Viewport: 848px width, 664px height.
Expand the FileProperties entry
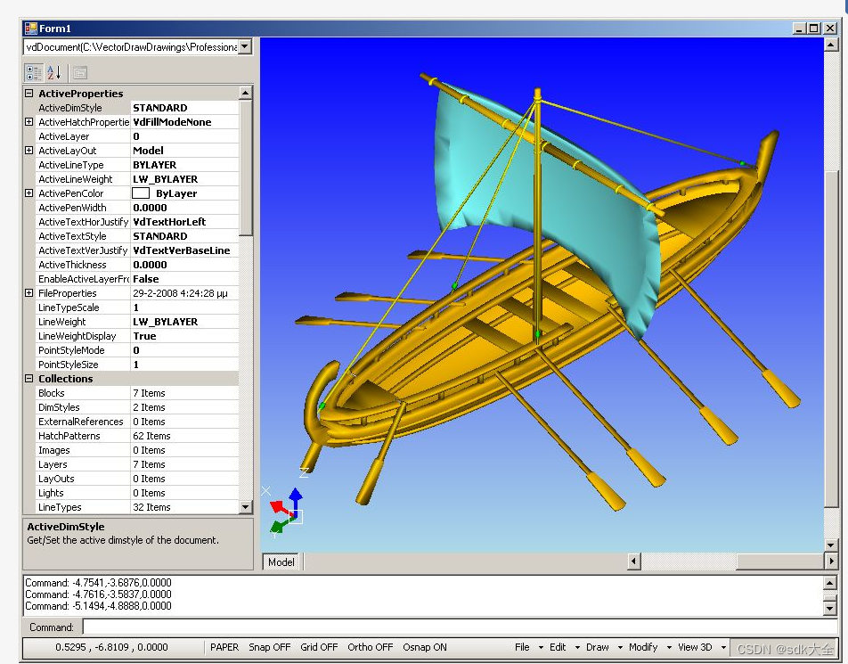(x=29, y=293)
